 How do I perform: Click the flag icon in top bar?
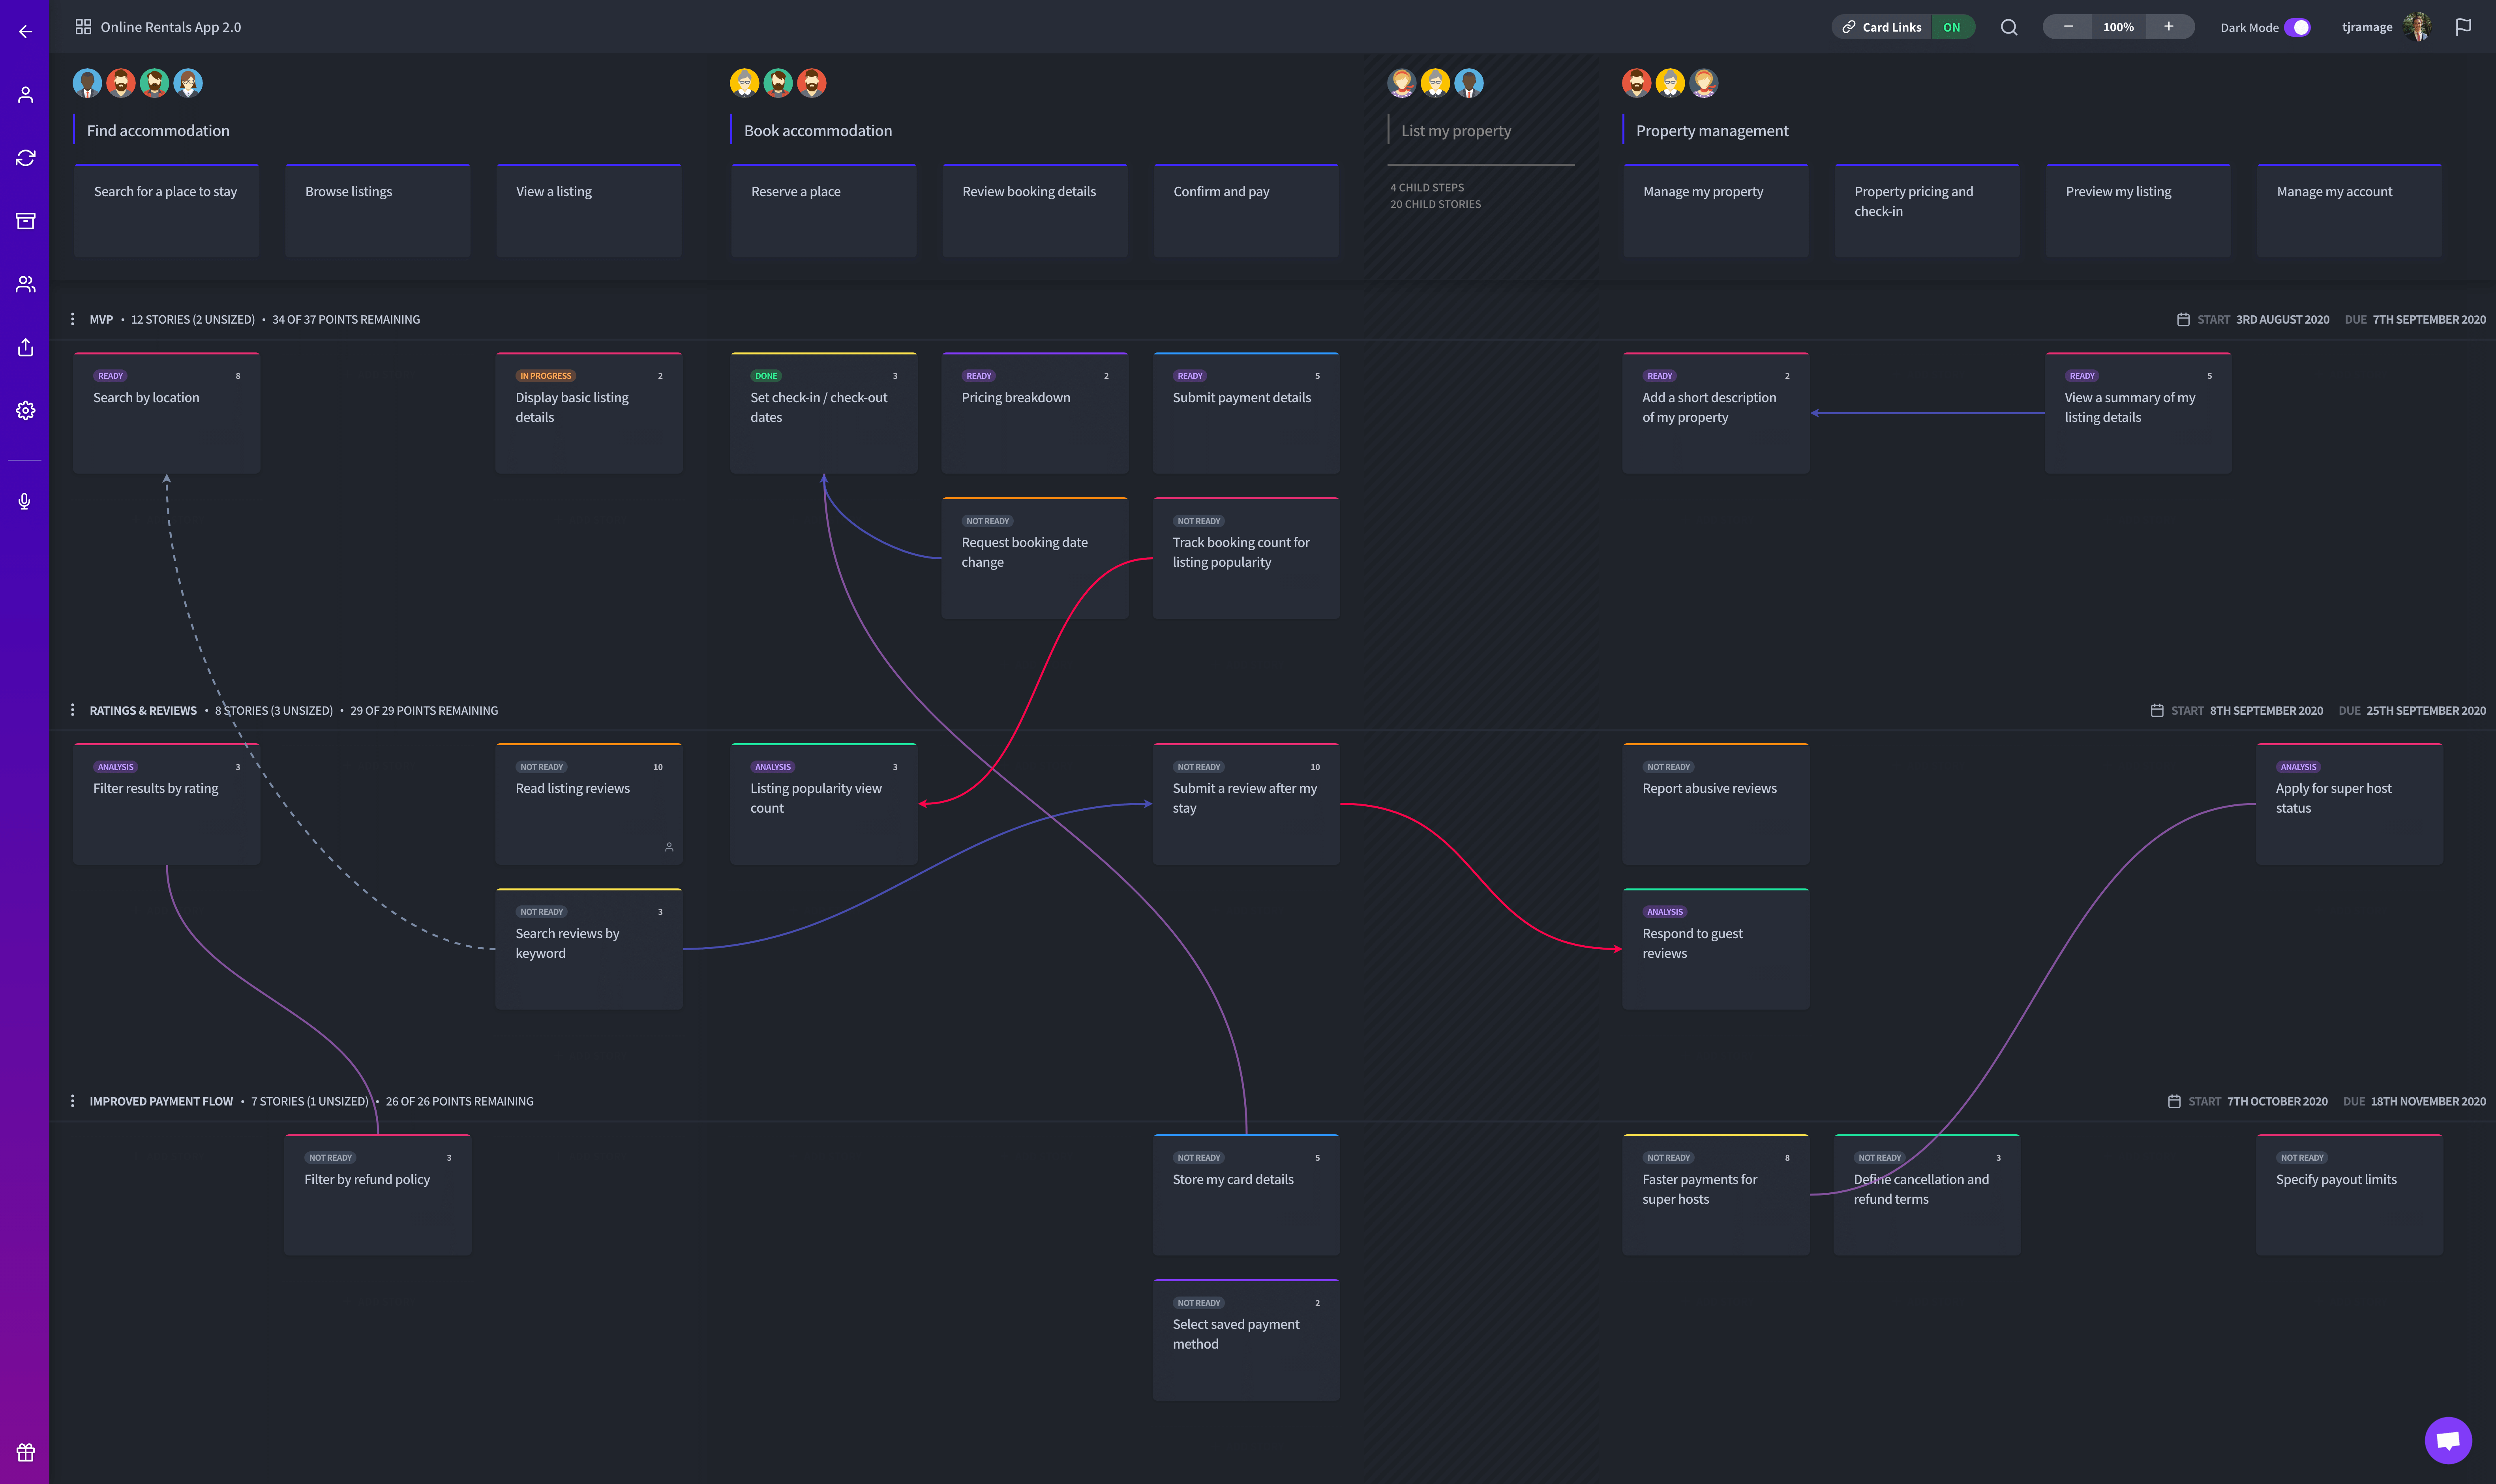2462,27
